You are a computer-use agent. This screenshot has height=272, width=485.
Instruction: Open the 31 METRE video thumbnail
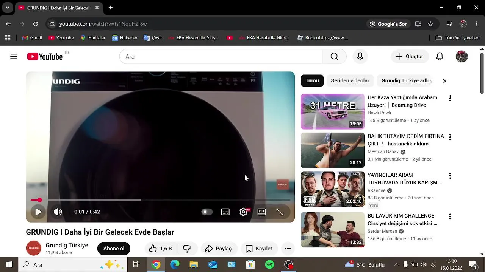[x=333, y=111]
